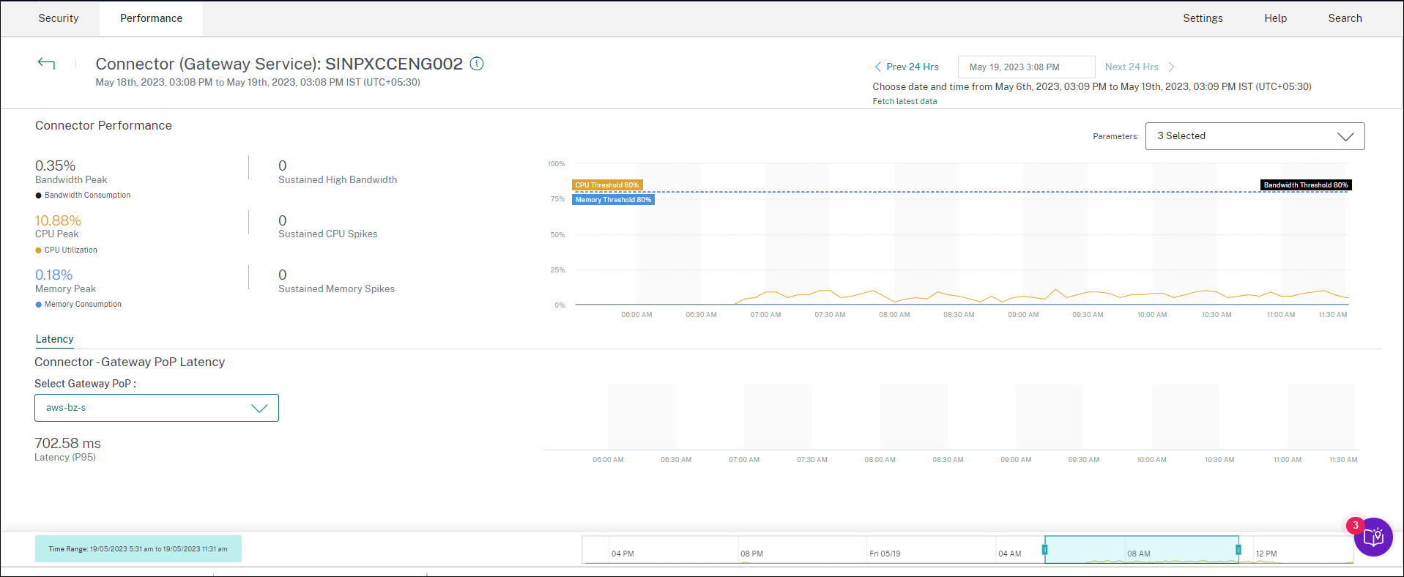Click the Prev 24 Hrs left chevron
Image resolution: width=1404 pixels, height=577 pixels.
(877, 67)
